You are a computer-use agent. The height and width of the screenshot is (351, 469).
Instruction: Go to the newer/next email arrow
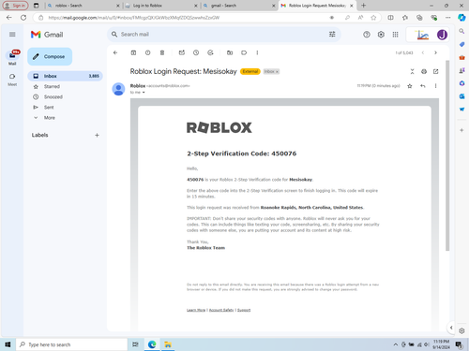click(x=435, y=52)
